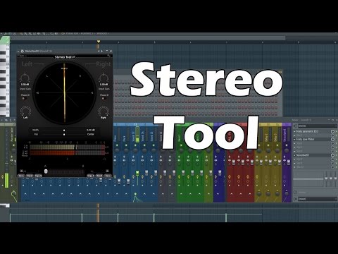Click the Store button on the A side

coord(21,176)
